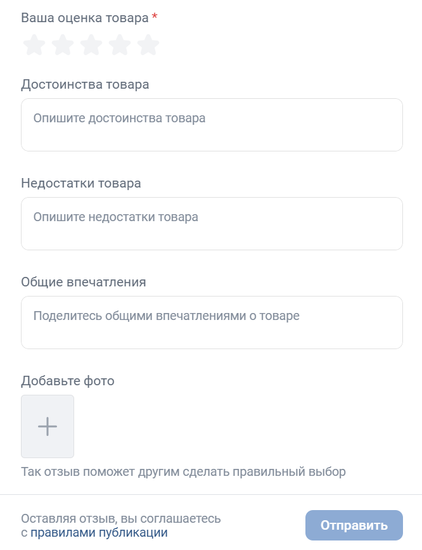Choose the fourth rating star
The width and height of the screenshot is (422, 550).
(x=120, y=45)
